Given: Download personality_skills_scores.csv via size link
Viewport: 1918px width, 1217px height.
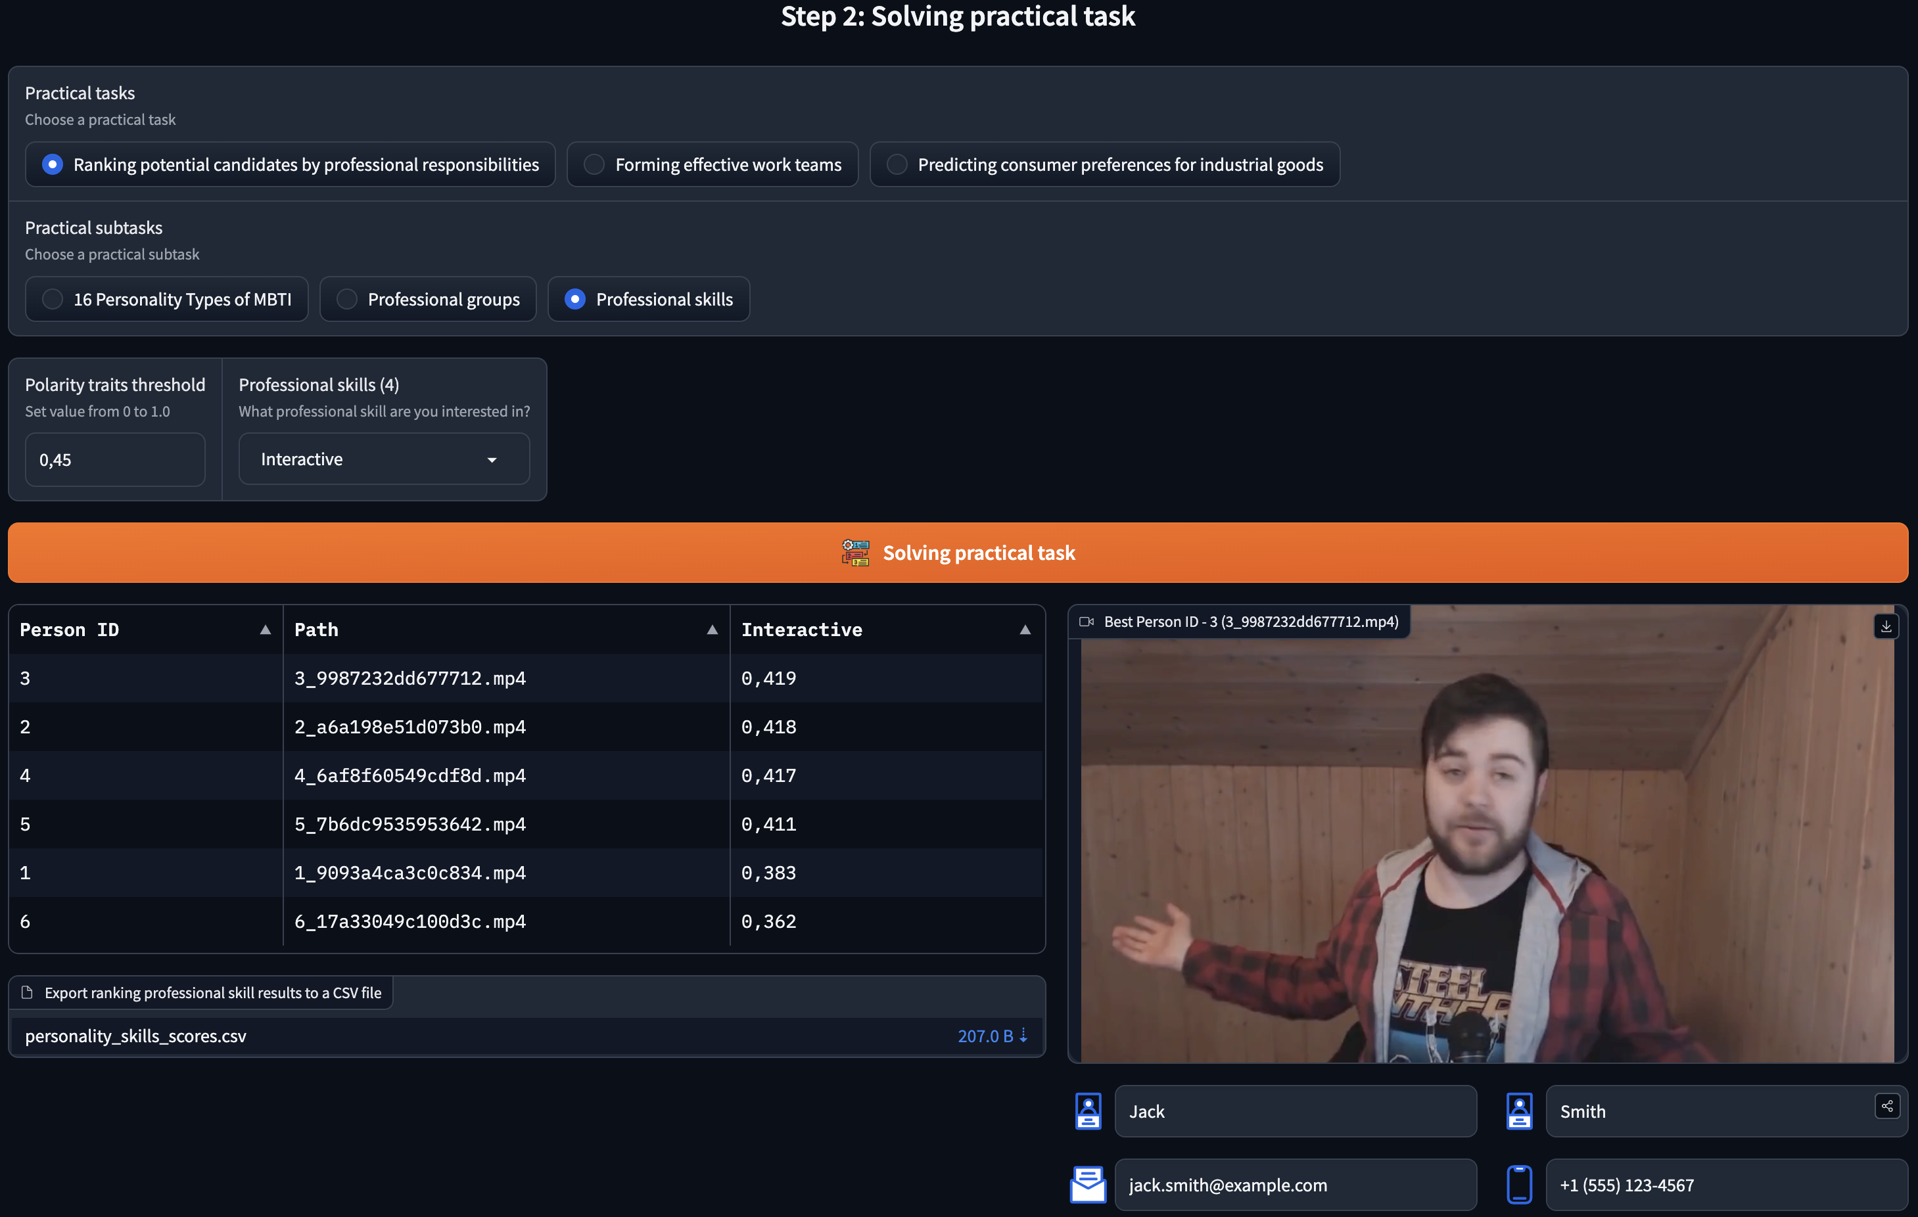Looking at the screenshot, I should [x=992, y=1036].
